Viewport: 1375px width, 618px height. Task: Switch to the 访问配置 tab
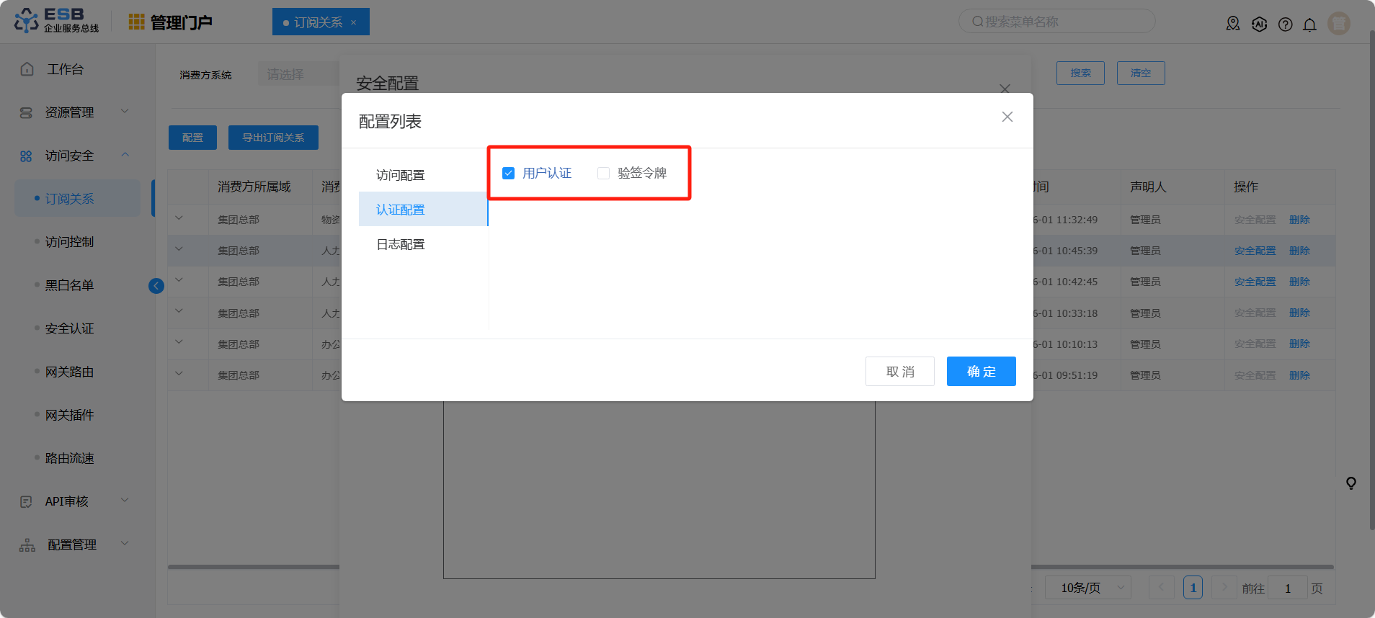point(401,175)
